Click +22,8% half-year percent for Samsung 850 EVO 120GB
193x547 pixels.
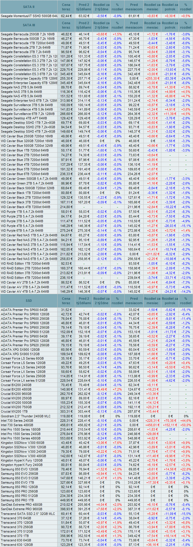186,469
